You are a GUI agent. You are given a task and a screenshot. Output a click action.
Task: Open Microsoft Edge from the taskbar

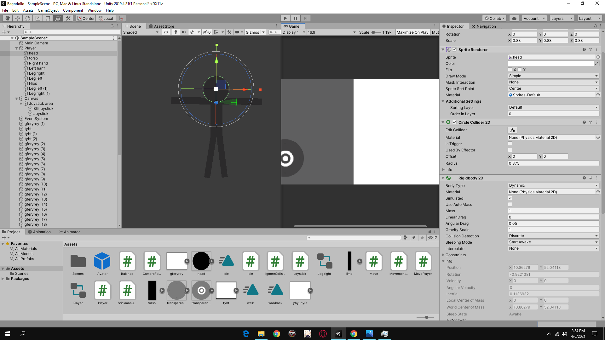tap(246, 334)
